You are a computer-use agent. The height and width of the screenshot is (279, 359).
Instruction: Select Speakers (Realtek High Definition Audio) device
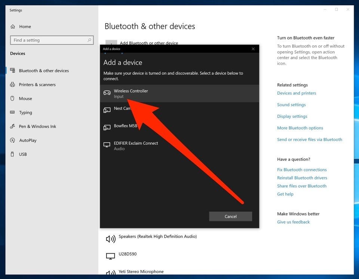click(157, 236)
